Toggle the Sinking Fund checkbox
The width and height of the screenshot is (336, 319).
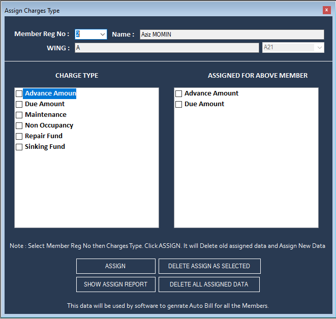point(19,147)
